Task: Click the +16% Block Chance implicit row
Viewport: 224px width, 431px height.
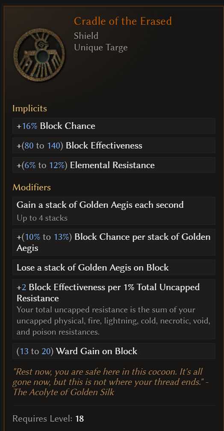Action: tap(114, 126)
